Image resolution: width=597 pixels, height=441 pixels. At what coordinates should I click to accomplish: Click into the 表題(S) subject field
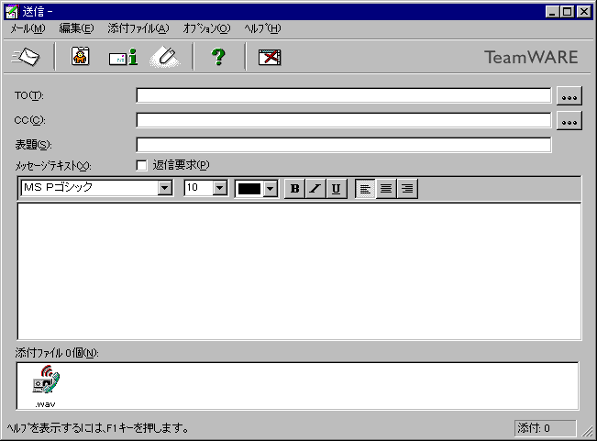[343, 145]
